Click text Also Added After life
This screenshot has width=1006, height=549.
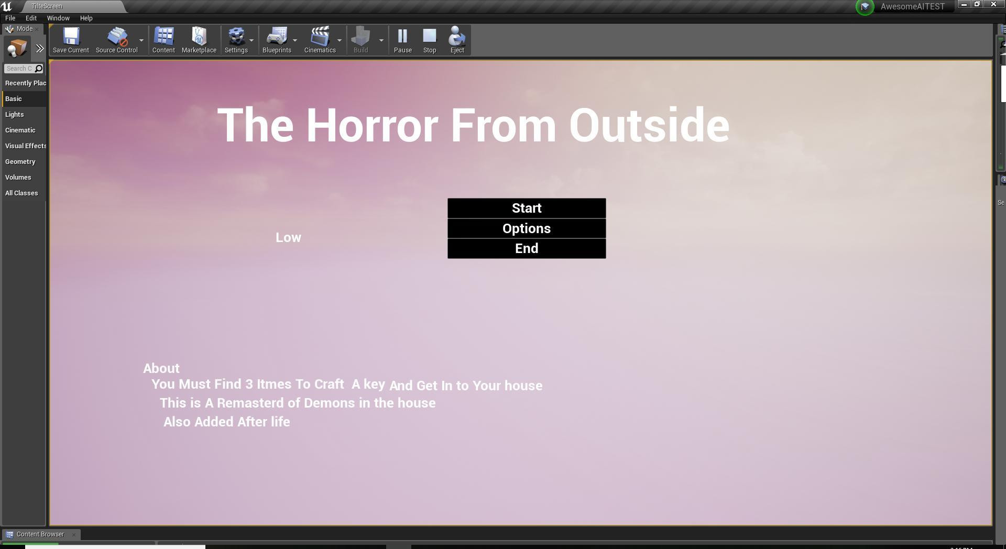click(226, 422)
